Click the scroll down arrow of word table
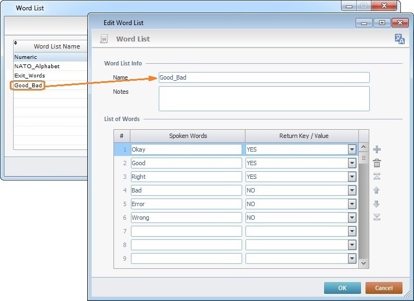 coord(364,263)
